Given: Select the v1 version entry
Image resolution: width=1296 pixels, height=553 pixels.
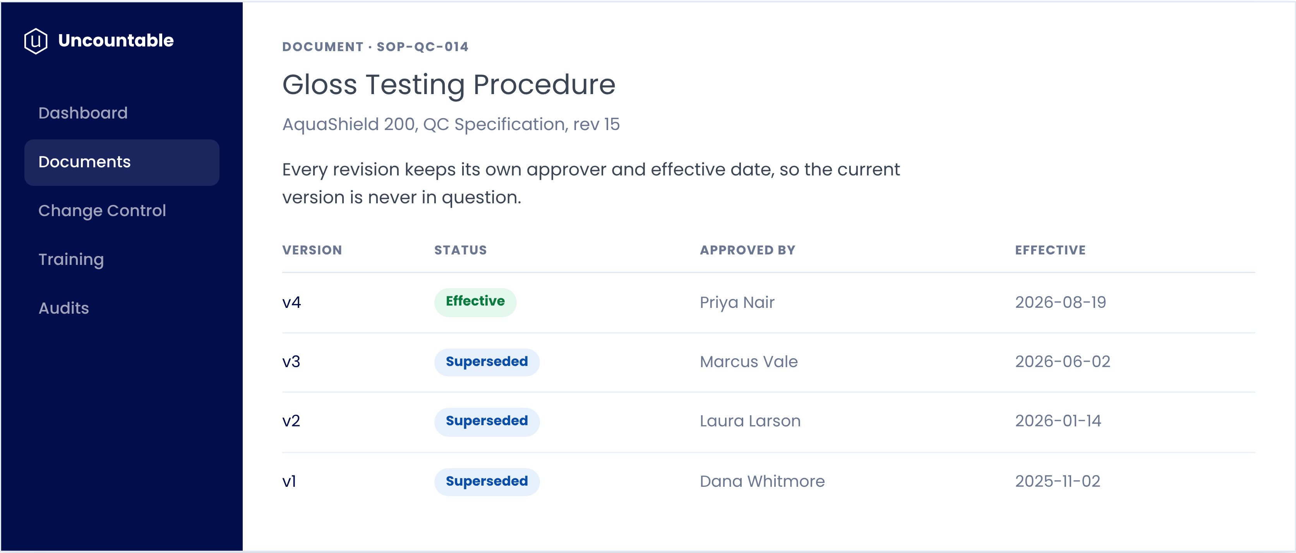Looking at the screenshot, I should [x=768, y=481].
